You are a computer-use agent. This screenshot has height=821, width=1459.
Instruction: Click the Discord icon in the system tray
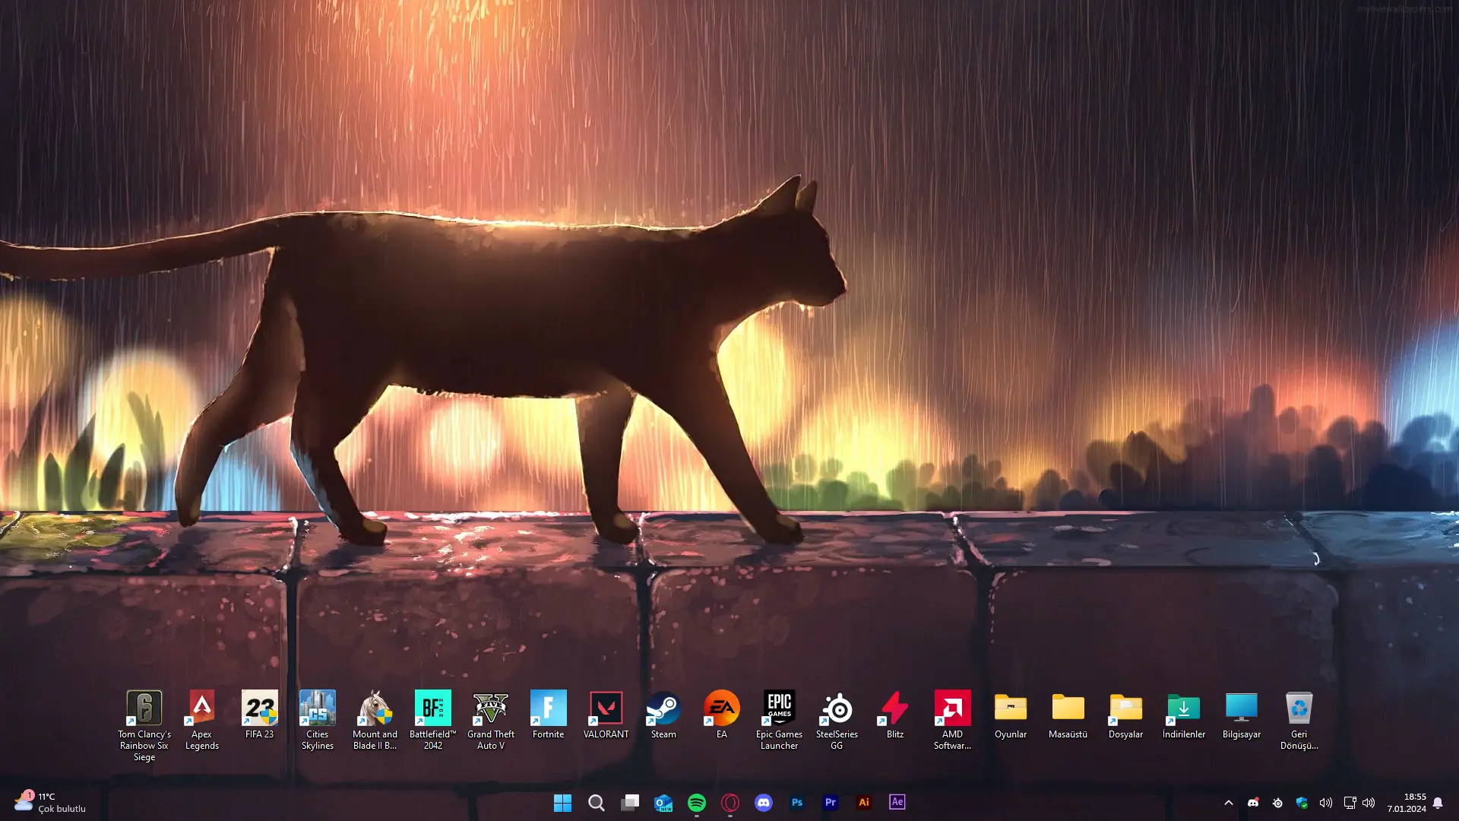[x=1253, y=803]
